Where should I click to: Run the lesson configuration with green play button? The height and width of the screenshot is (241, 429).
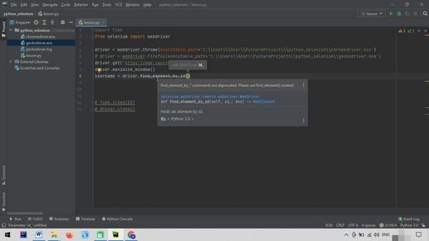(x=391, y=13)
